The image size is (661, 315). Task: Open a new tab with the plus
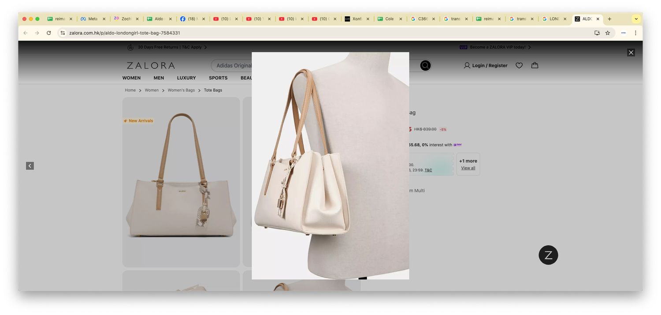609,19
